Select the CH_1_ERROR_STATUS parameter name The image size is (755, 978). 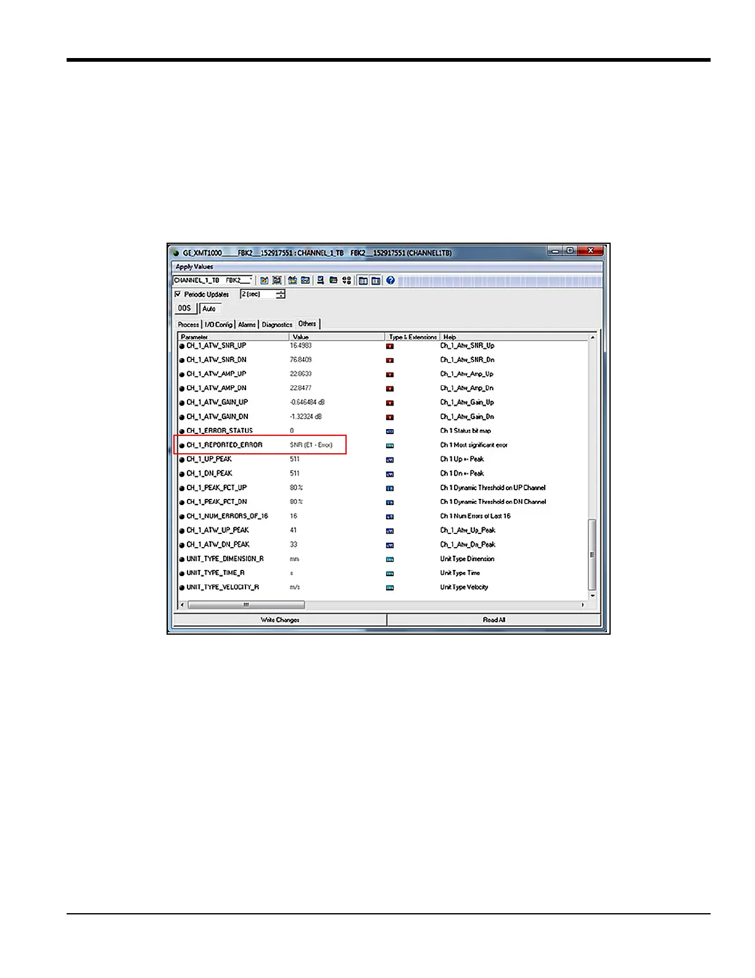point(220,431)
